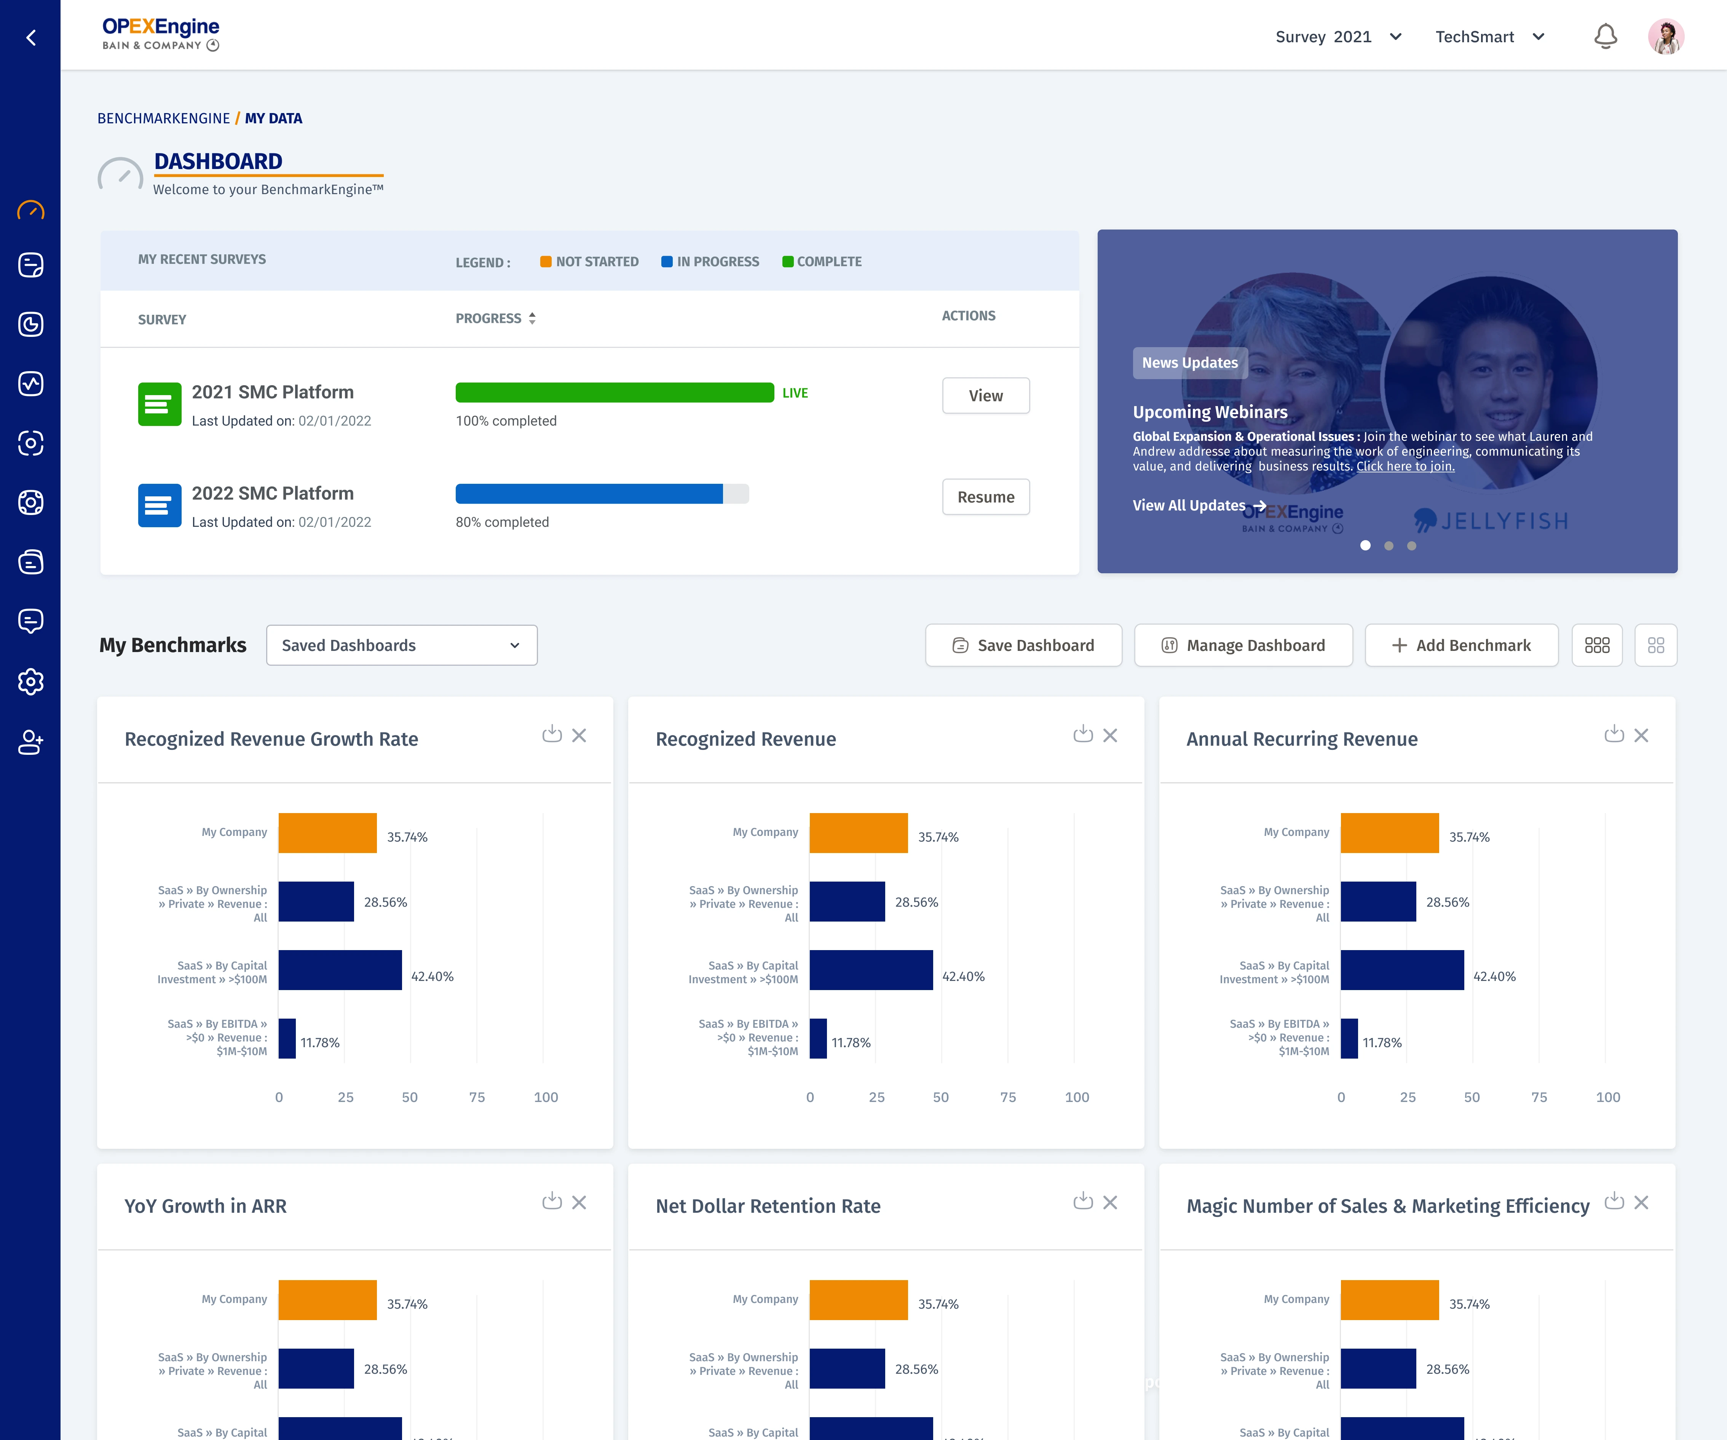Download Magic Number chart

coord(1614,1201)
